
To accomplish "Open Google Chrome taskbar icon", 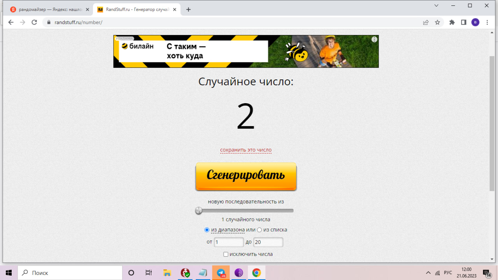I will [x=256, y=273].
